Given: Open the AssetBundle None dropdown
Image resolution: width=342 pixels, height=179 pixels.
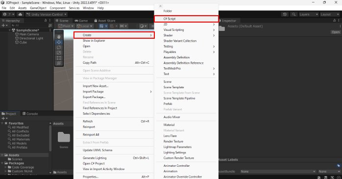Looking at the screenshot, I should click(x=278, y=171).
